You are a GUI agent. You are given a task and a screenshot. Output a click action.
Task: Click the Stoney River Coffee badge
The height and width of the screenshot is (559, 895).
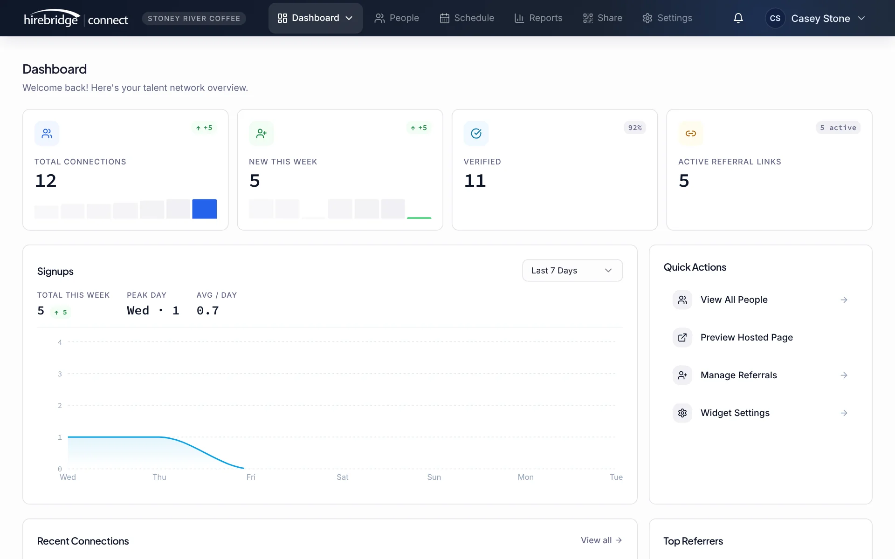[x=194, y=18]
